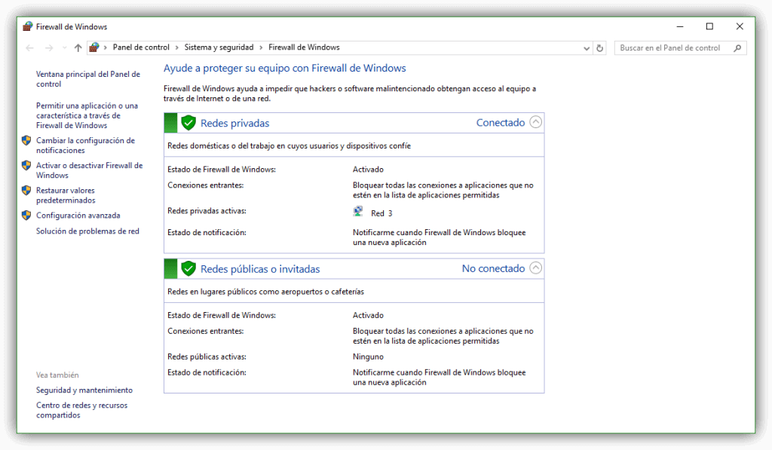The height and width of the screenshot is (450, 772).
Task: Click the No conectado status text
Action: point(493,268)
